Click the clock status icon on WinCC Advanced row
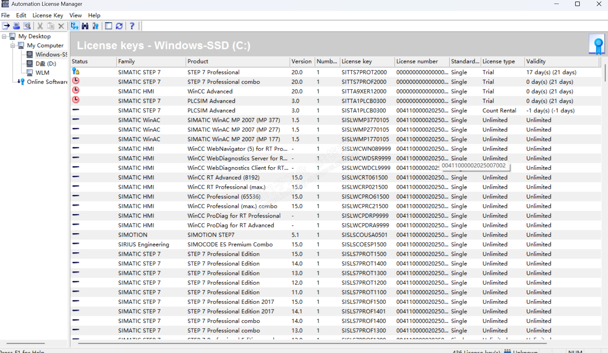The image size is (608, 353). 76,90
